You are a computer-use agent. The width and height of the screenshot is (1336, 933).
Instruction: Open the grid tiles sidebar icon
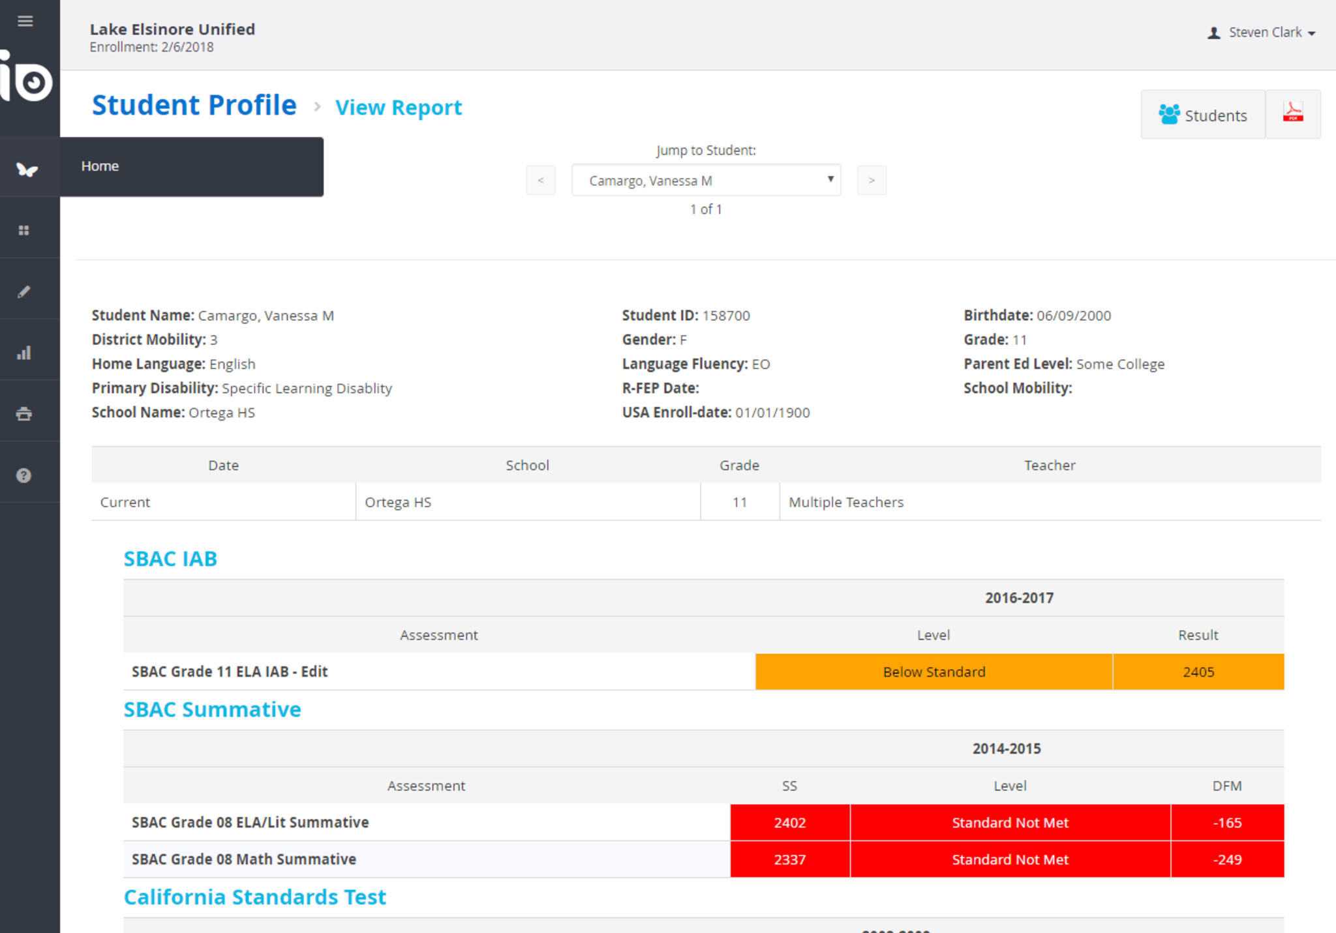click(x=24, y=230)
